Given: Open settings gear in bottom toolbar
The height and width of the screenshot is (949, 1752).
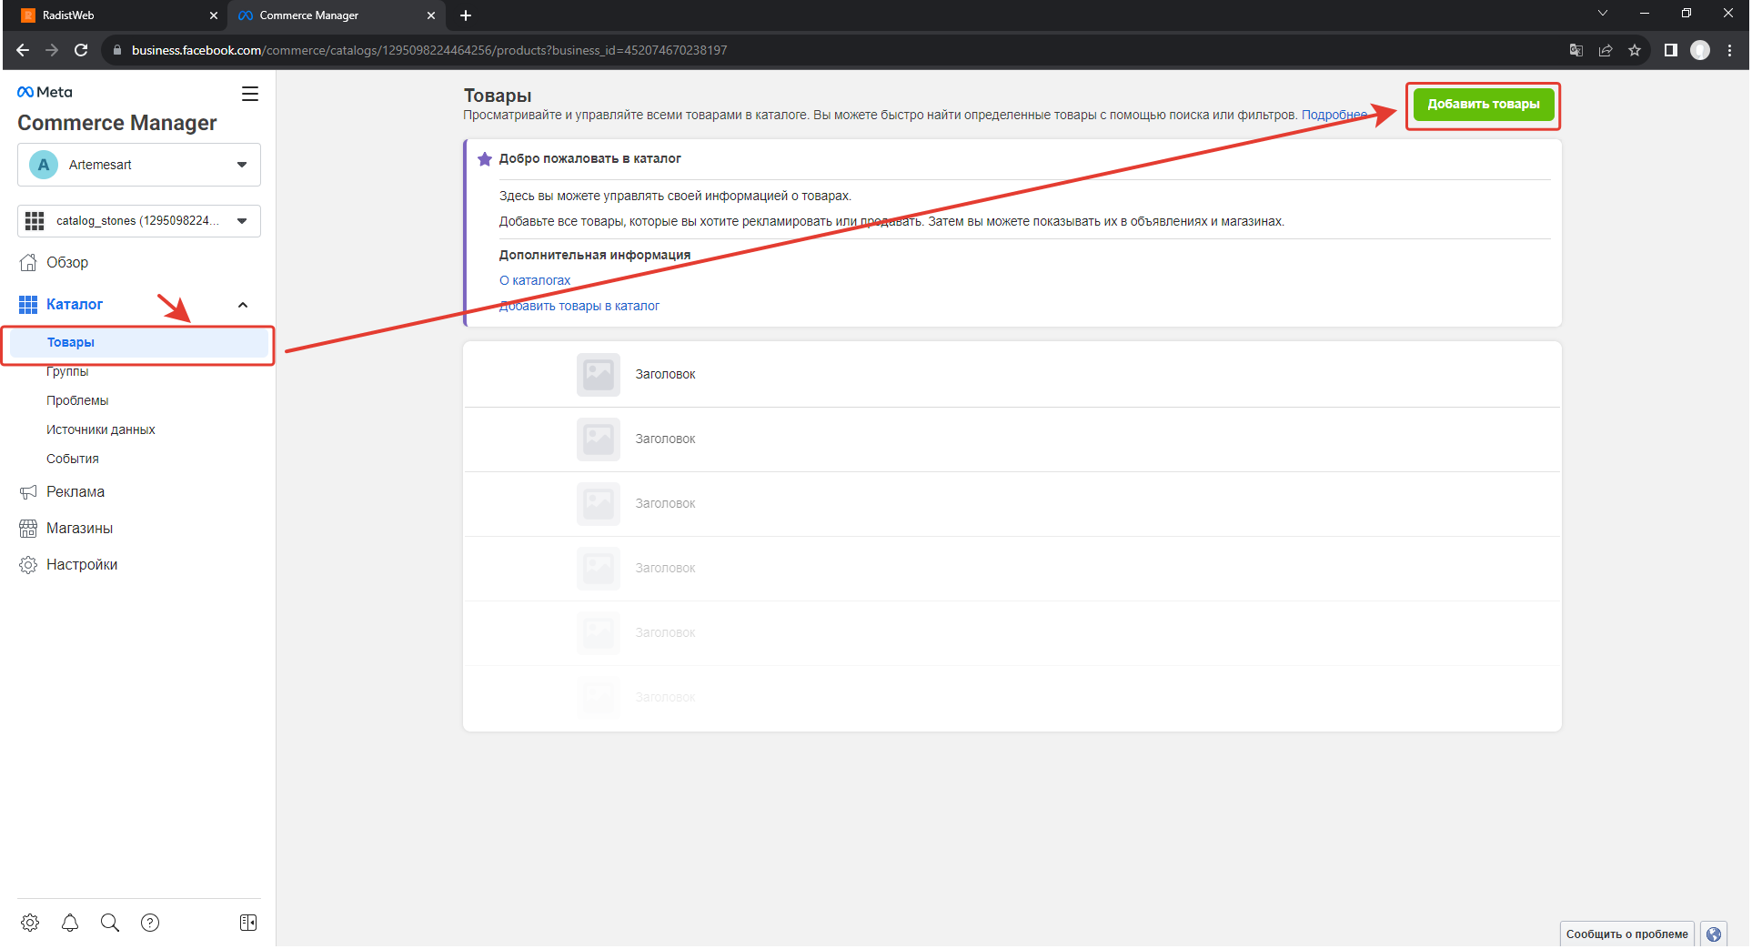Looking at the screenshot, I should point(30,923).
